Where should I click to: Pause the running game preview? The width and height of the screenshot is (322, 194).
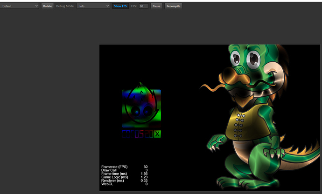coord(156,6)
